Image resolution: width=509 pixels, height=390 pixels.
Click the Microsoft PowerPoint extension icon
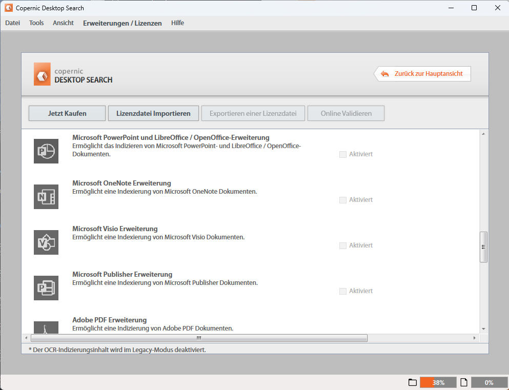pos(46,151)
